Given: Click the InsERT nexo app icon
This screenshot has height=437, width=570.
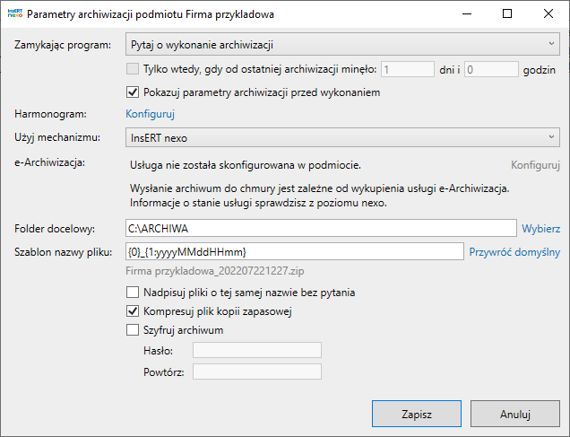Looking at the screenshot, I should pyautogui.click(x=14, y=14).
